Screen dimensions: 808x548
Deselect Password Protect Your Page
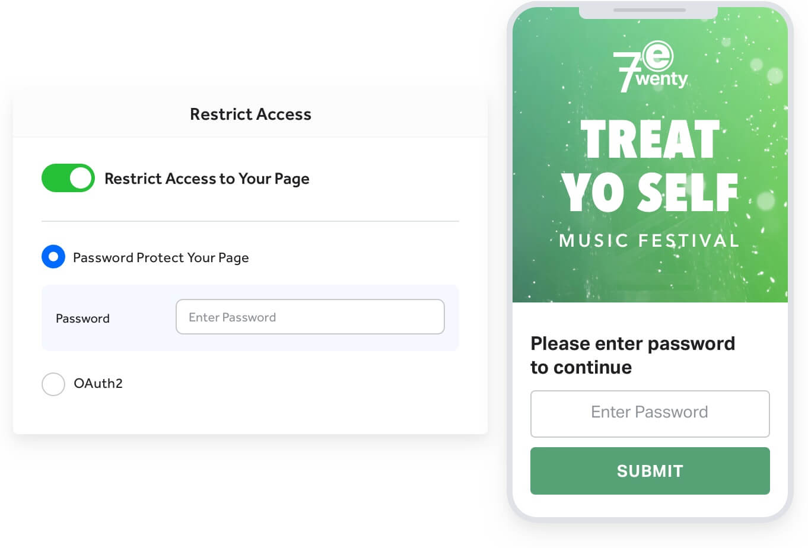coord(53,257)
